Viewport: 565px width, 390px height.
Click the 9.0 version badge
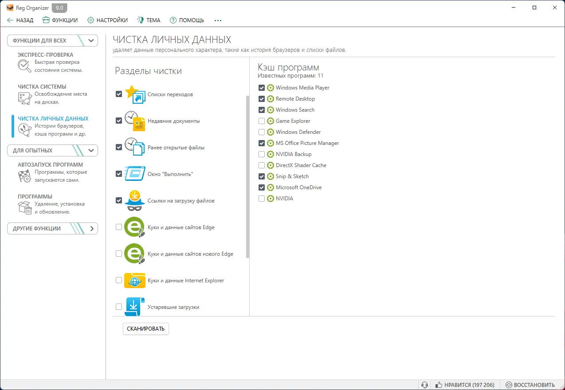click(59, 8)
